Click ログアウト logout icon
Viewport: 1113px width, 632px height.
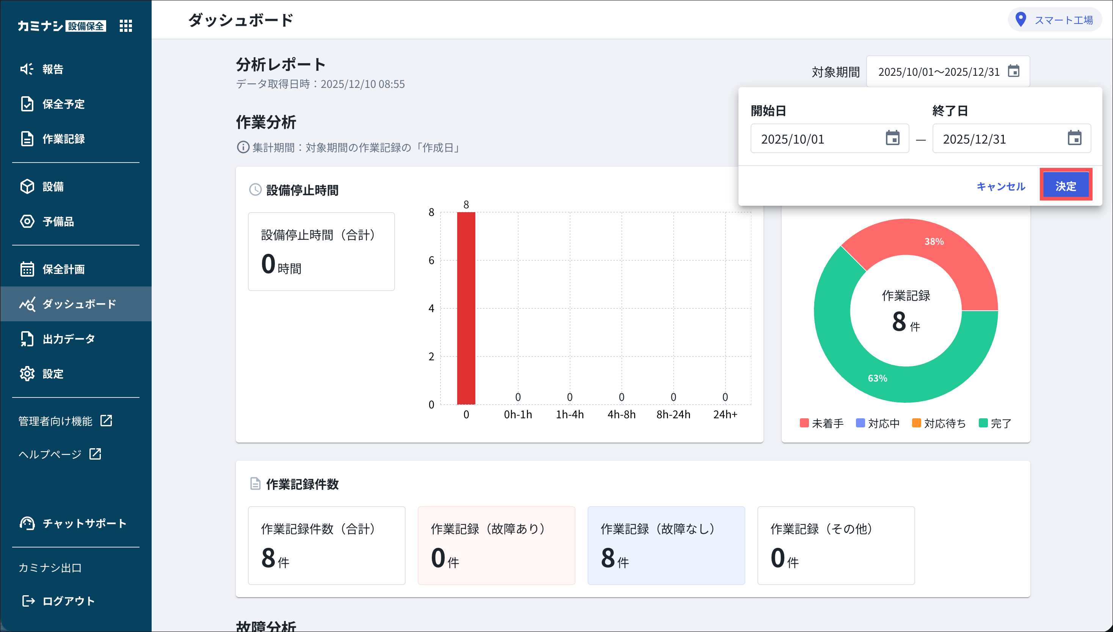pyautogui.click(x=28, y=601)
